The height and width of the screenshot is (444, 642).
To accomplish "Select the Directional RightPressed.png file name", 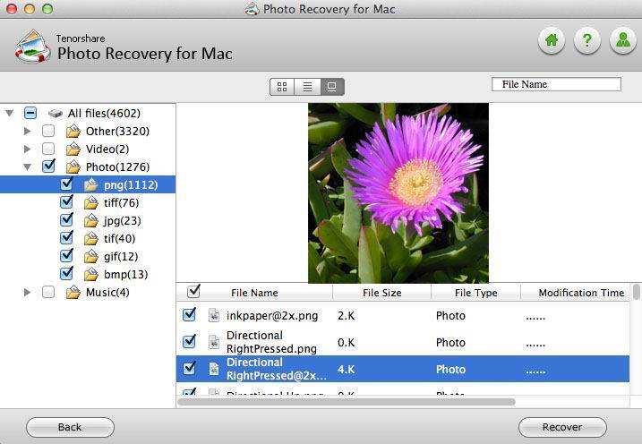I will 271,342.
